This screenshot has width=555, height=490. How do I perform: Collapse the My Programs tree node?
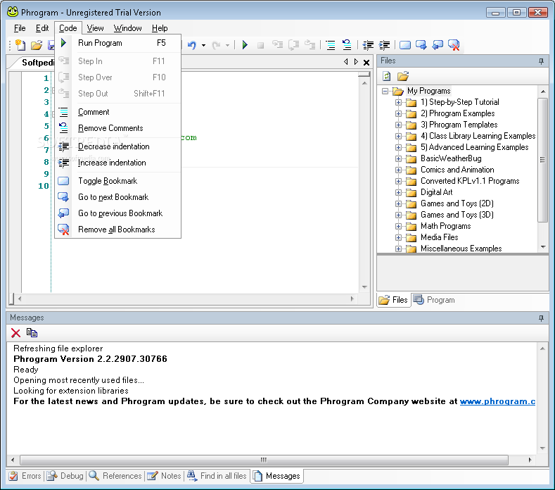pos(385,91)
